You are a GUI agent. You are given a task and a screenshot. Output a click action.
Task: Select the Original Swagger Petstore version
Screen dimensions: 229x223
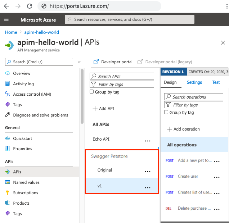(x=105, y=170)
